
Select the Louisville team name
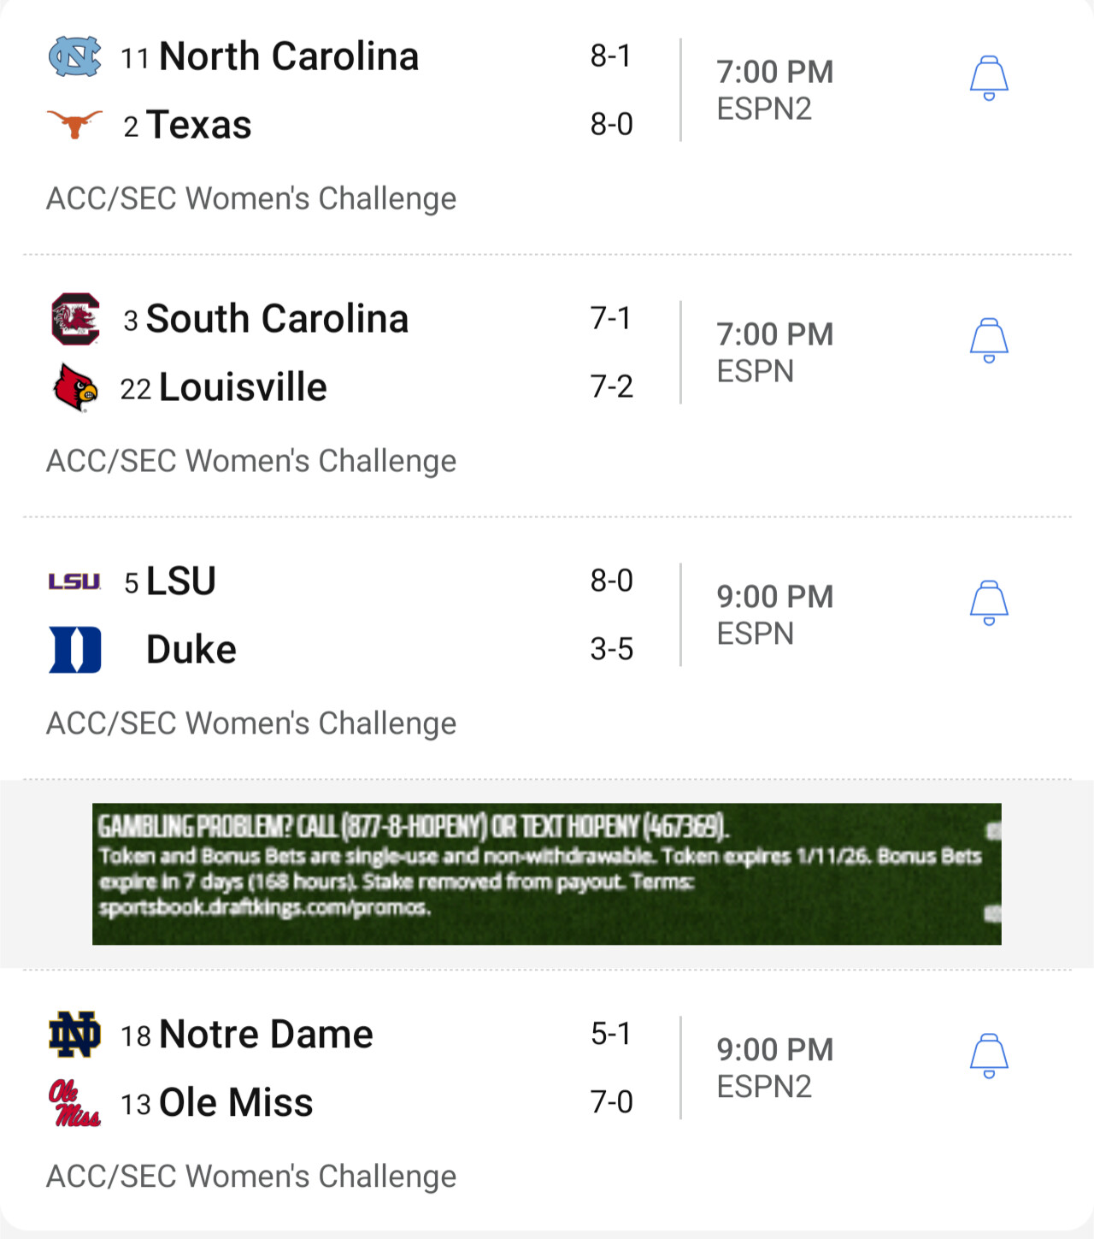(x=243, y=387)
